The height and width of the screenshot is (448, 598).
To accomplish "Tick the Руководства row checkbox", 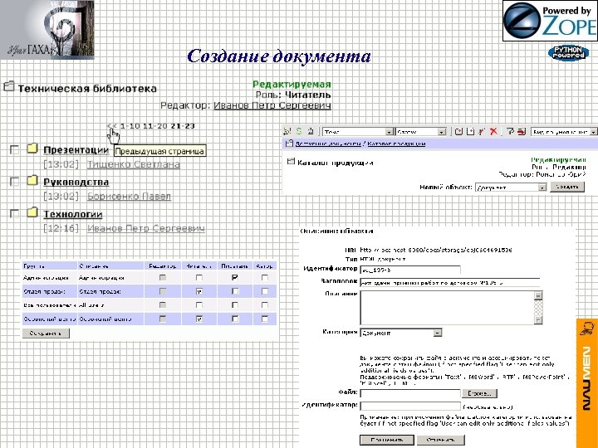I will pos(14,182).
